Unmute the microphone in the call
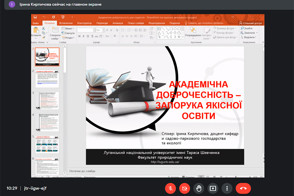The width and height of the screenshot is (294, 196). [x=170, y=188]
